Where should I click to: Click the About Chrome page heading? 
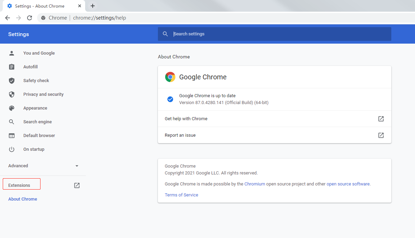tap(174, 57)
